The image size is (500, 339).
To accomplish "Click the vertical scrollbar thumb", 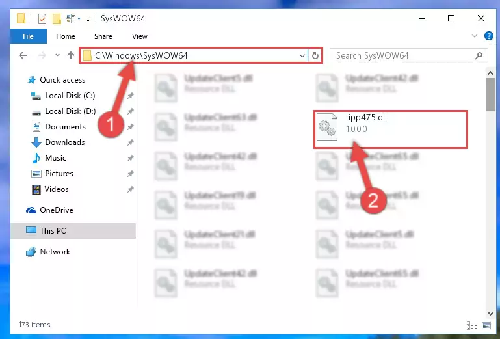I will pos(490,94).
